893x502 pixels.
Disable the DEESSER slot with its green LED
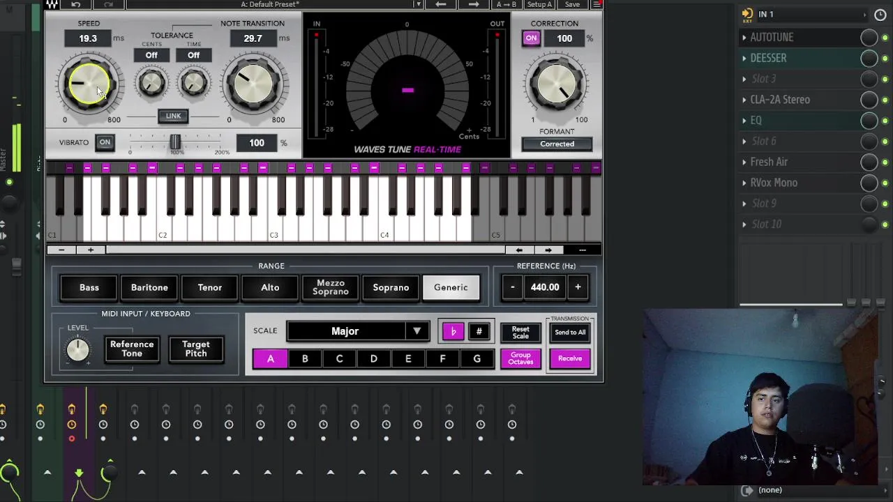[885, 59]
